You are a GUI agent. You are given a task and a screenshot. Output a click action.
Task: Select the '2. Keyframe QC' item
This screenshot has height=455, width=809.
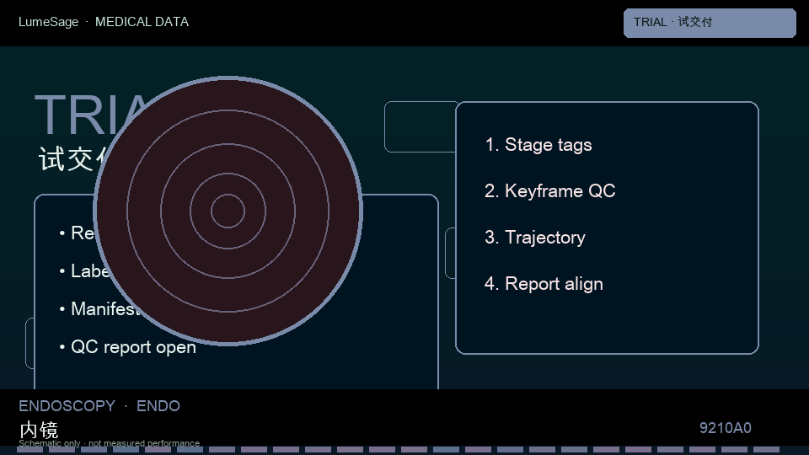click(x=550, y=191)
